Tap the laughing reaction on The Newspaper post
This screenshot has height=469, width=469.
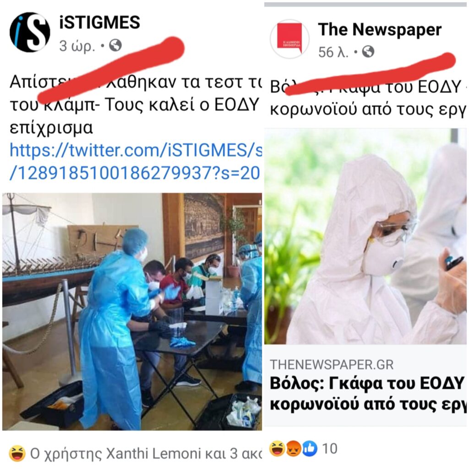(277, 449)
